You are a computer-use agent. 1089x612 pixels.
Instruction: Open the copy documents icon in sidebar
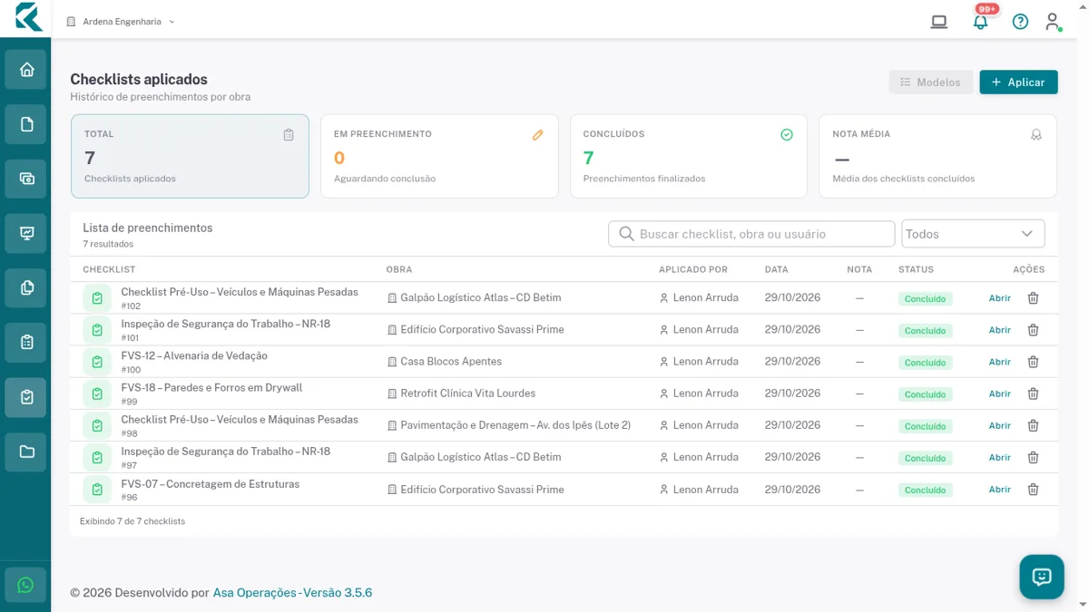click(26, 288)
